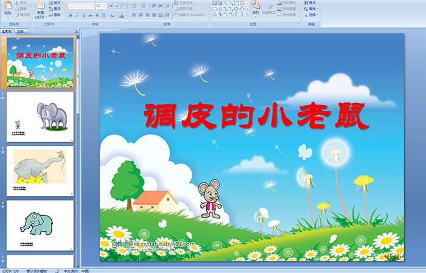Toggle center text alignment
426x273 pixels.
coord(141,15)
